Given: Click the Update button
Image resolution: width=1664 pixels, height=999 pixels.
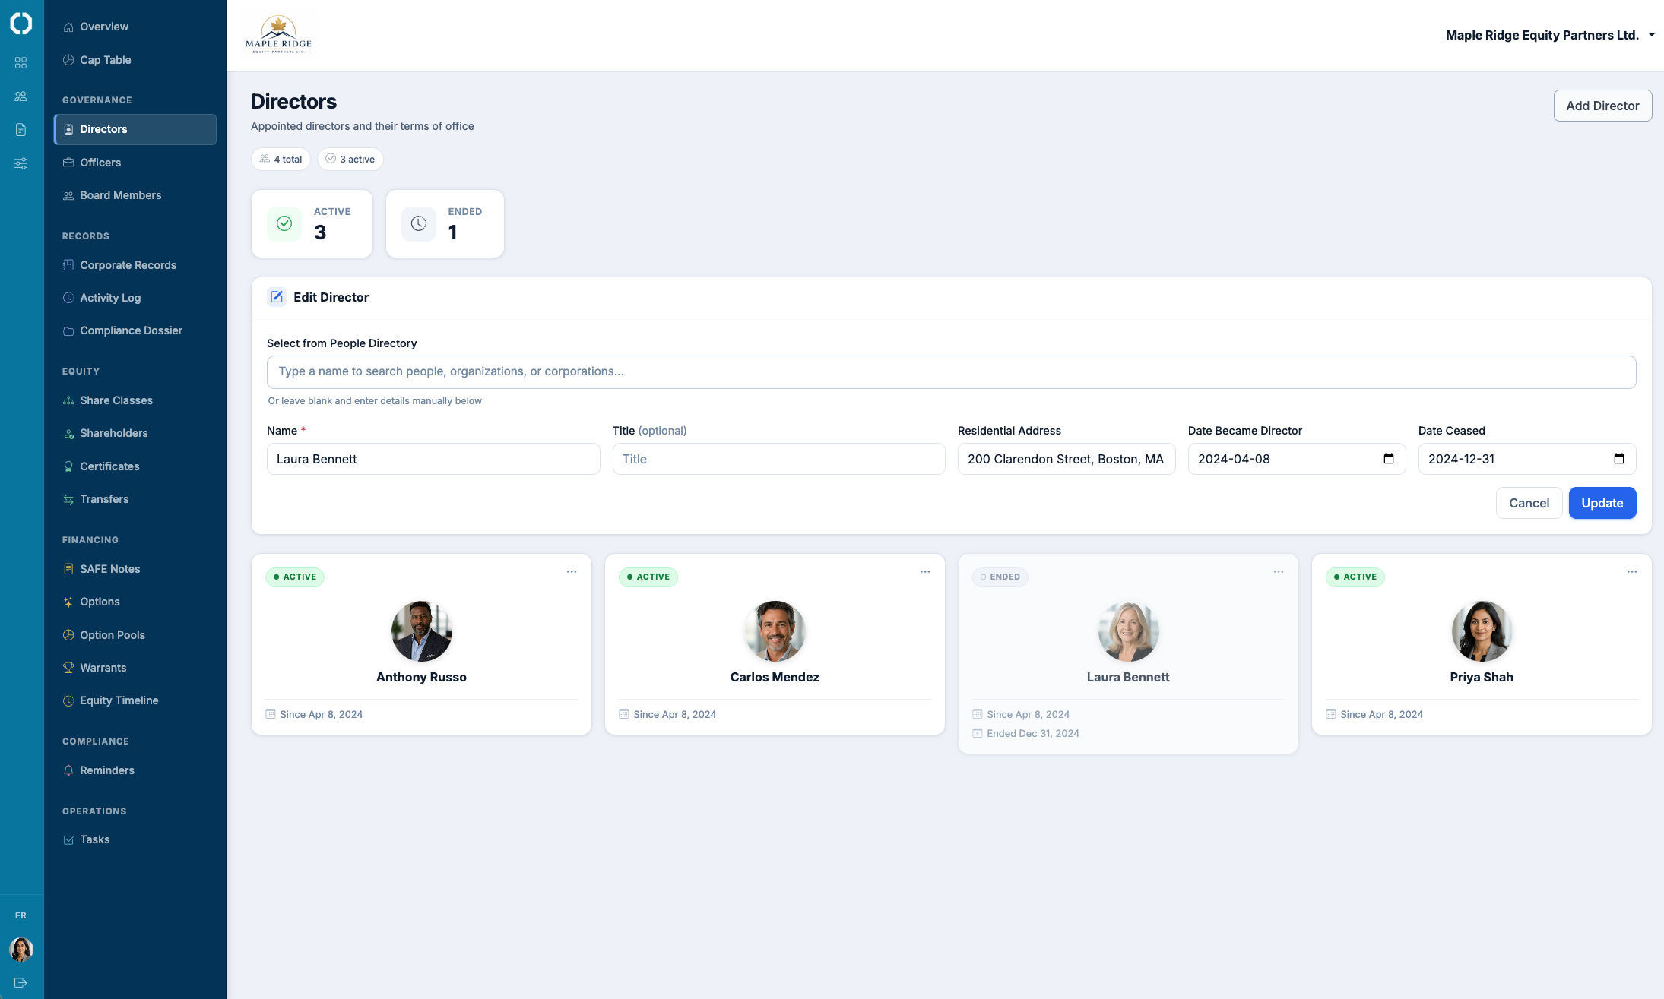Looking at the screenshot, I should pos(1602,503).
